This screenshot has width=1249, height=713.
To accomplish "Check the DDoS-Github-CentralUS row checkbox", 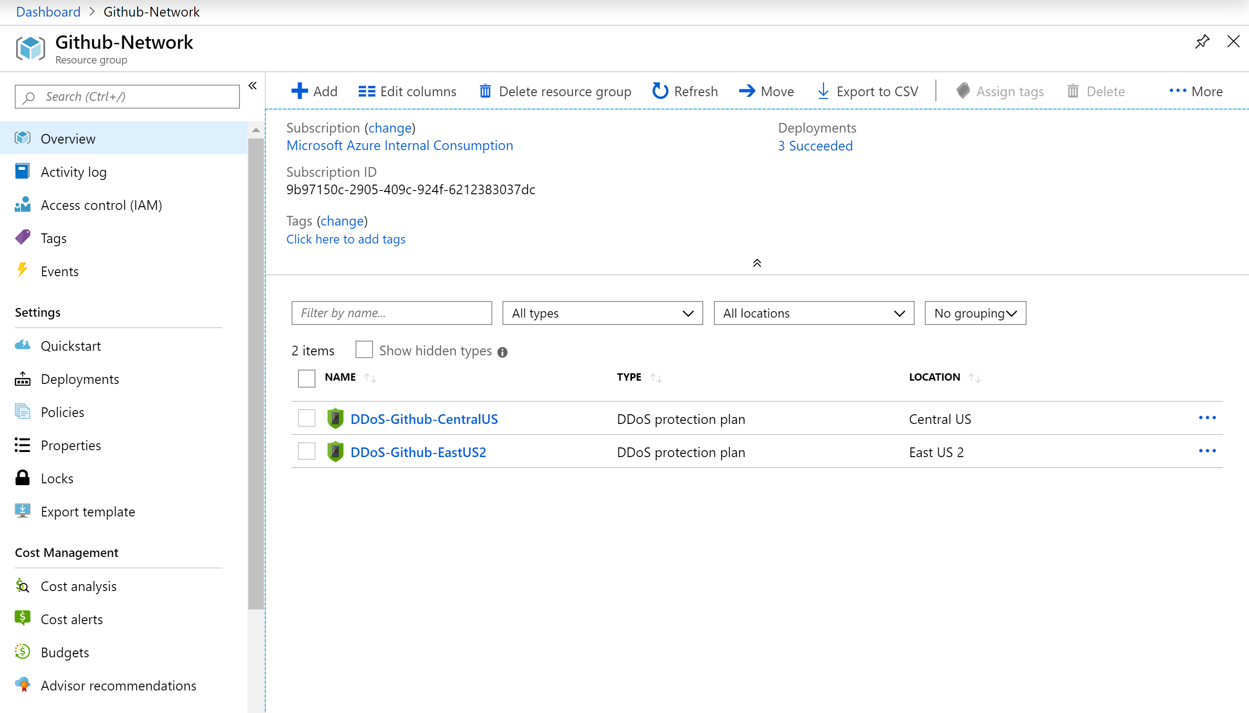I will tap(307, 418).
